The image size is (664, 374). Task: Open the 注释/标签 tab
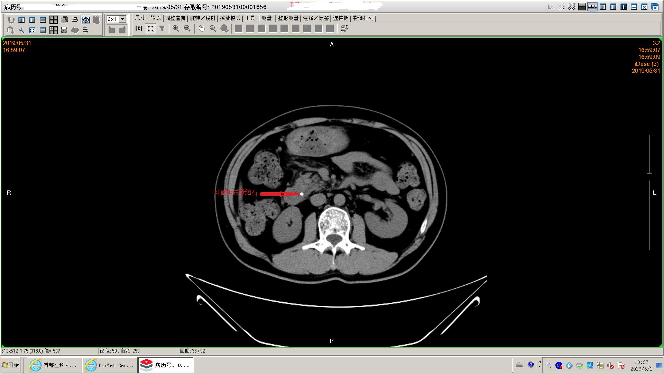tap(316, 18)
